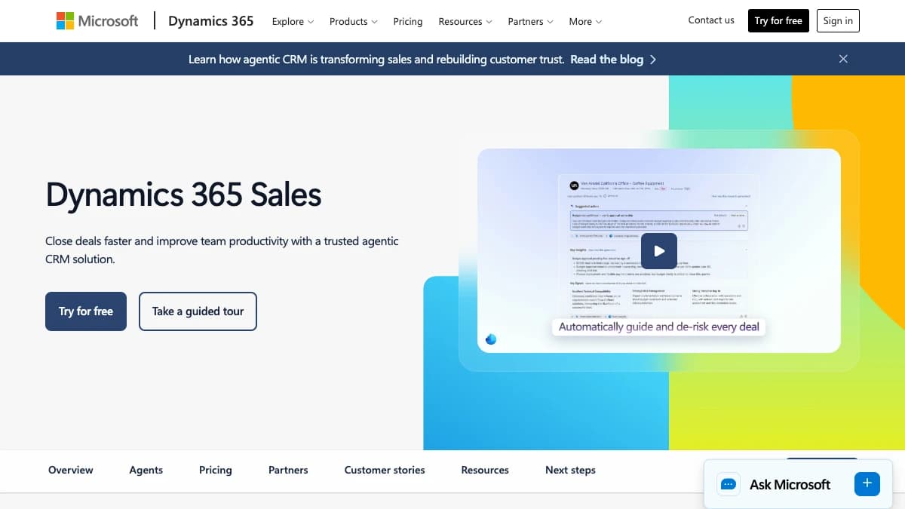Select the Resources section tab
905x509 pixels.
tap(485, 470)
